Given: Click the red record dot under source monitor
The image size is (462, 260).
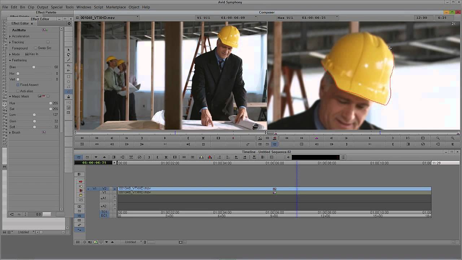Looking at the screenshot, I should click(233, 138).
